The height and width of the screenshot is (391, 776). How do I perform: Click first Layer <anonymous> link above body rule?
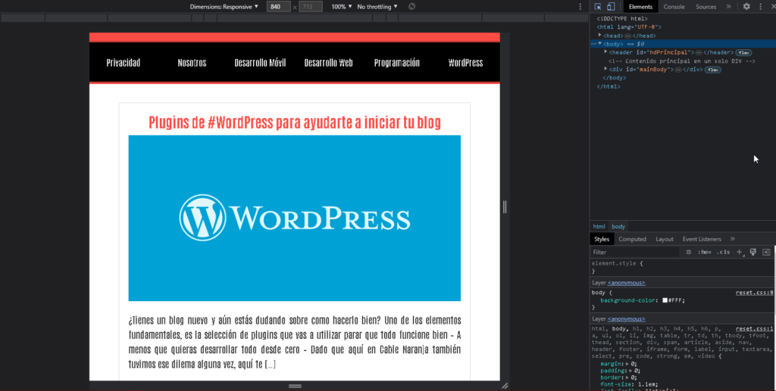tap(626, 283)
